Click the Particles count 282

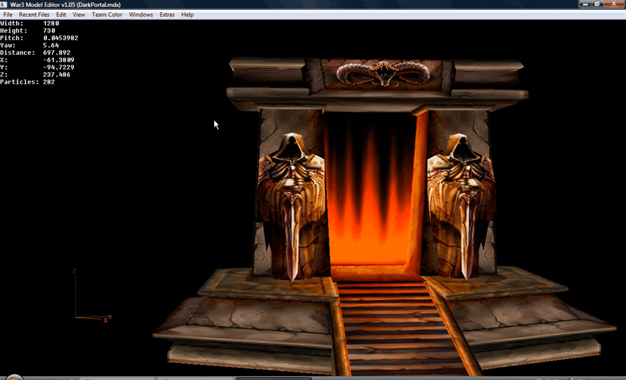point(49,82)
